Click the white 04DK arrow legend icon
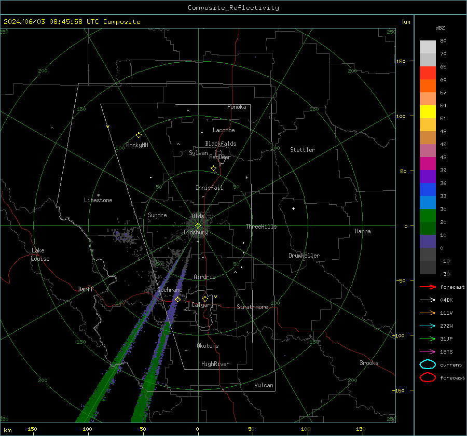The width and height of the screenshot is (467, 436). (x=428, y=300)
